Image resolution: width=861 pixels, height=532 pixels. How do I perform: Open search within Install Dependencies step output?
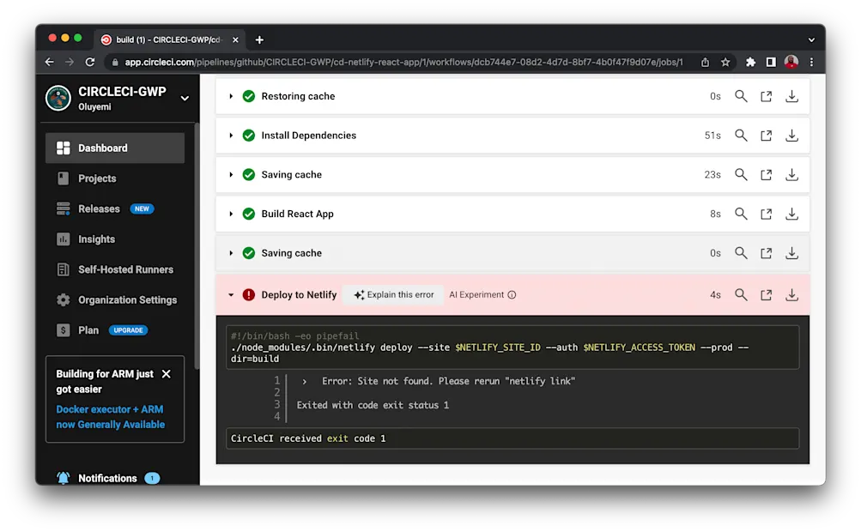(x=740, y=135)
